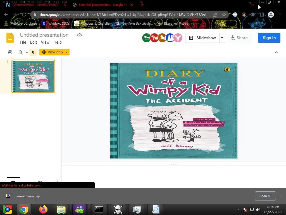Click the volume speaker tray icon
This screenshot has height=215, width=286.
(258, 210)
